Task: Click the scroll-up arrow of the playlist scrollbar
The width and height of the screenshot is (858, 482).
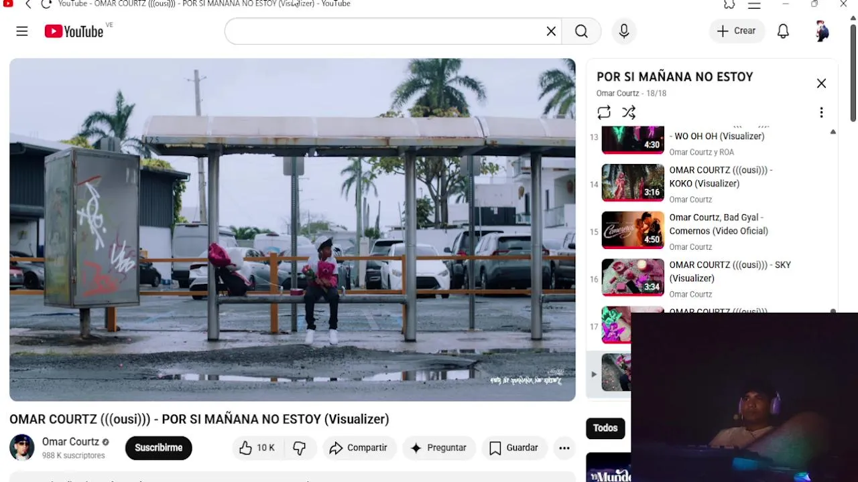Action: (x=833, y=132)
